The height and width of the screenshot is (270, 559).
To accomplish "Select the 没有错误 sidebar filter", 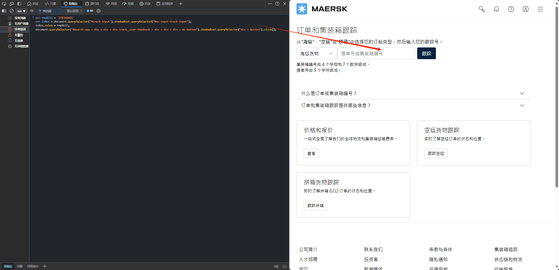I will (x=15, y=29).
